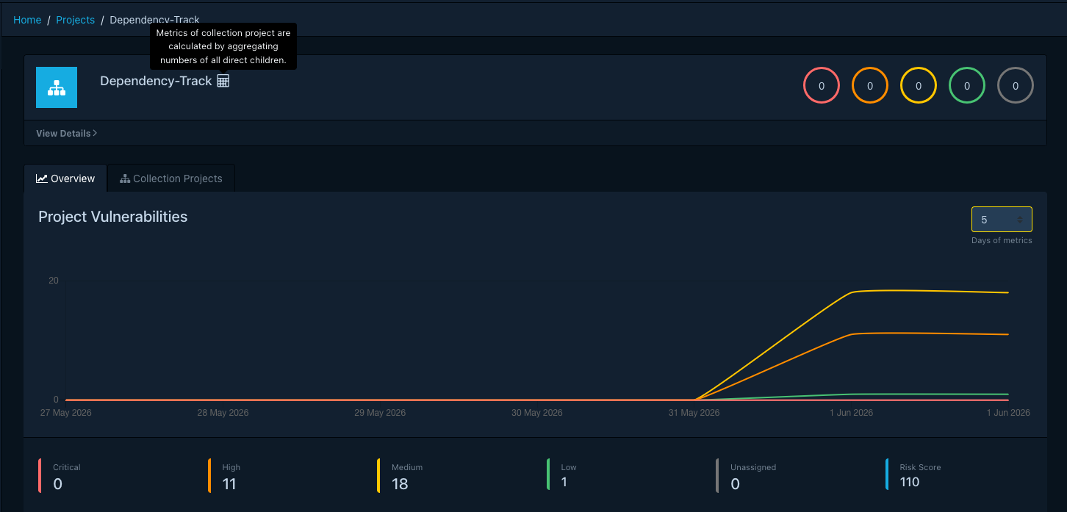Click the collection project metrics tooltip
This screenshot has height=512, width=1067.
click(x=223, y=46)
